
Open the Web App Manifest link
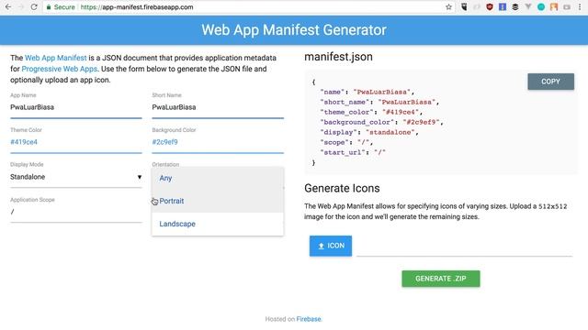(x=55, y=58)
